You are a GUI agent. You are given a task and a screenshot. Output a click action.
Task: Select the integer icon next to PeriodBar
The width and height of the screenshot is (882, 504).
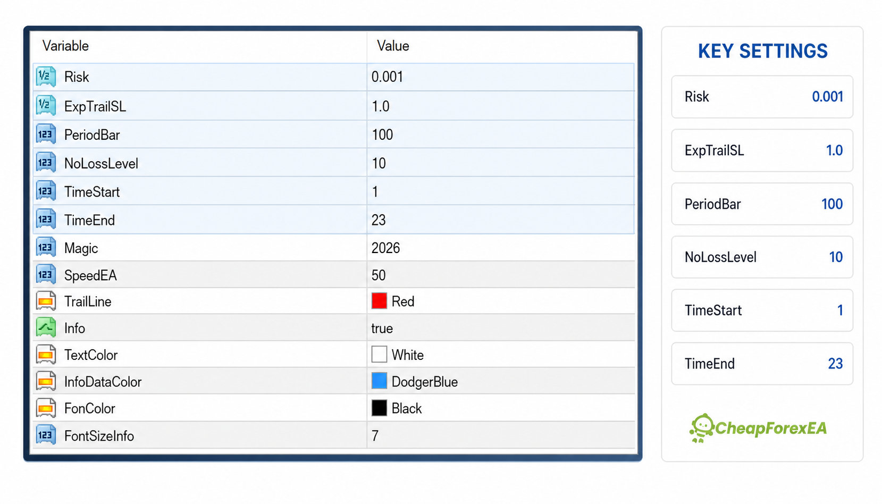tap(46, 134)
